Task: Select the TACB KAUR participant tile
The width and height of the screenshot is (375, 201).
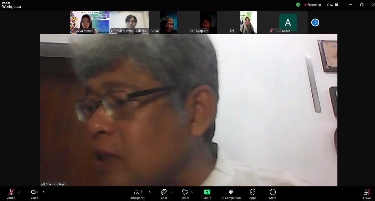Action: click(x=288, y=22)
